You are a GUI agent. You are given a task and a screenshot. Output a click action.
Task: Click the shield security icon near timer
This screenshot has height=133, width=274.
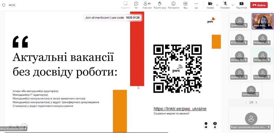[x=4, y=5]
